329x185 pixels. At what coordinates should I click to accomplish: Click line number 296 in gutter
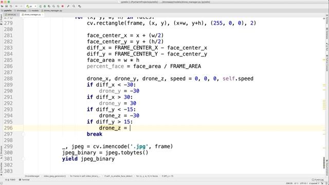8,128
